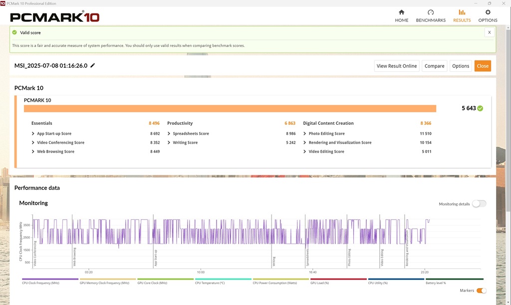Select GPU Memory Clock Frequency legend swatch
This screenshot has height=305, width=511.
click(108, 279)
